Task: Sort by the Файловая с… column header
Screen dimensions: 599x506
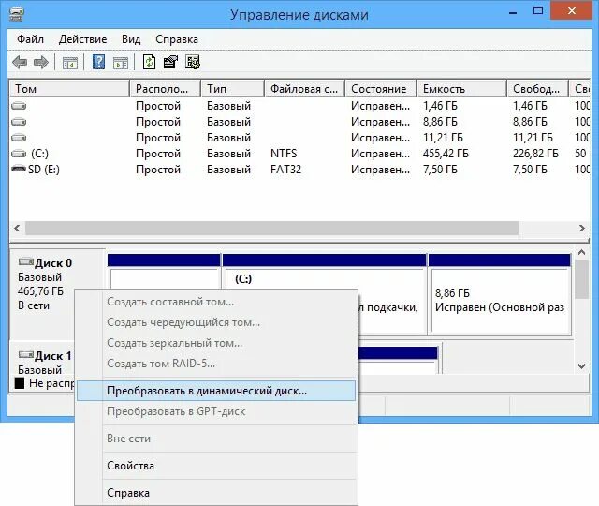Action: [304, 89]
